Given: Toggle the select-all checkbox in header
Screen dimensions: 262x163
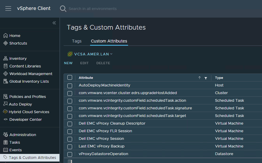Looking at the screenshot, I should [70, 78].
